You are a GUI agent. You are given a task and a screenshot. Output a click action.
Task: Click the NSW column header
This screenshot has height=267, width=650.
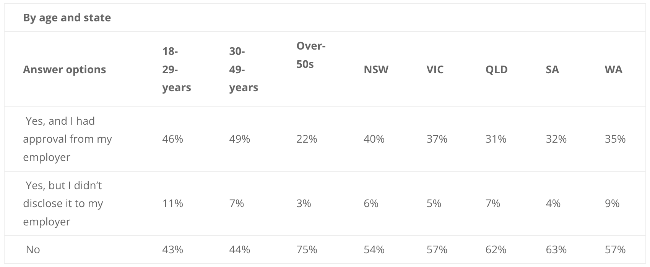tap(376, 69)
